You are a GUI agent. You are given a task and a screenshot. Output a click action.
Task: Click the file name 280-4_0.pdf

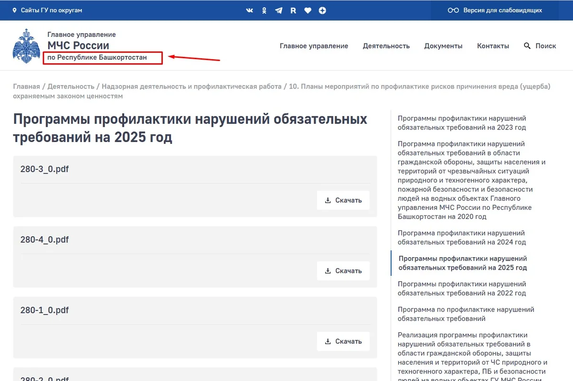(x=44, y=239)
